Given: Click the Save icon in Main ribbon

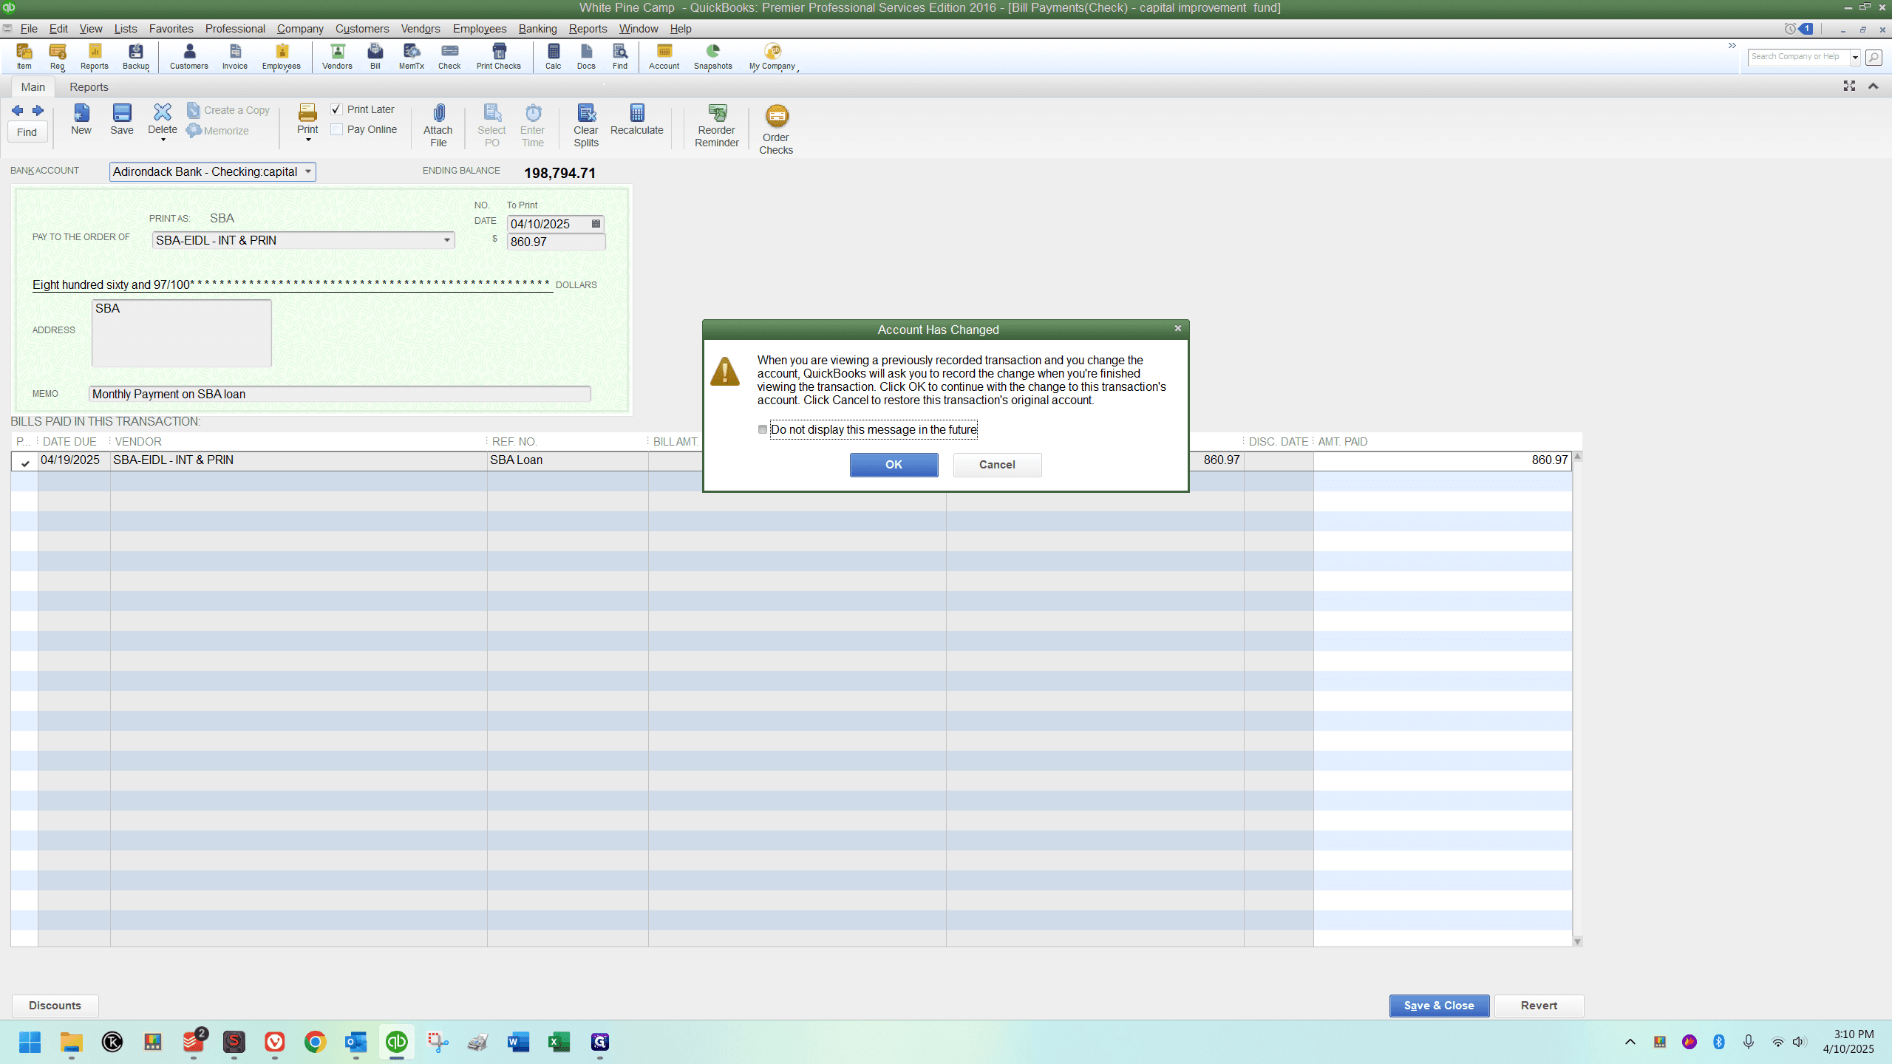Looking at the screenshot, I should tap(122, 120).
